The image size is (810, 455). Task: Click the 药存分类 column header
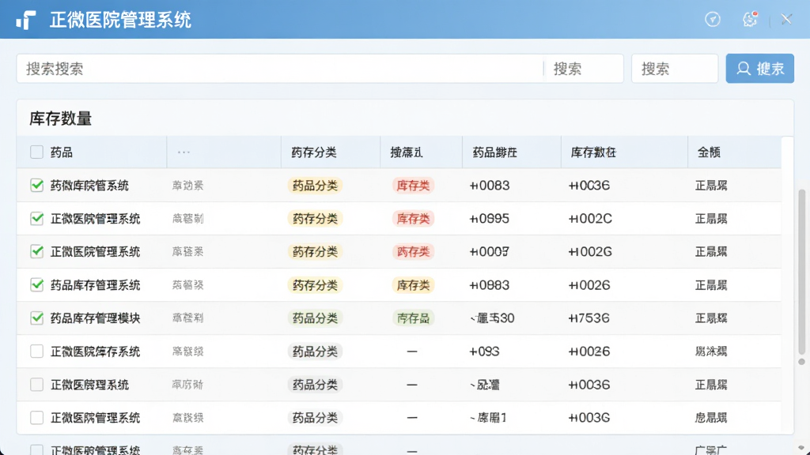[x=313, y=152]
